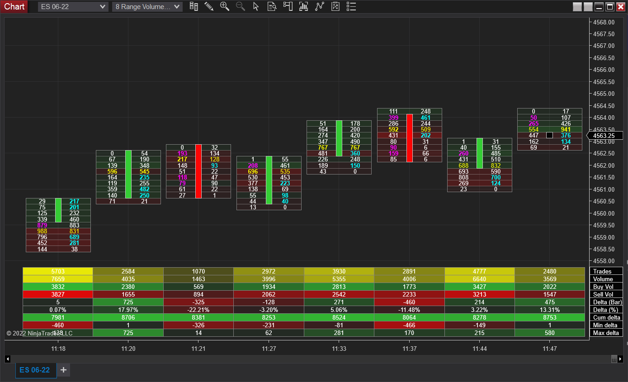
Task: Open the Data Box icon
Action: [272, 6]
